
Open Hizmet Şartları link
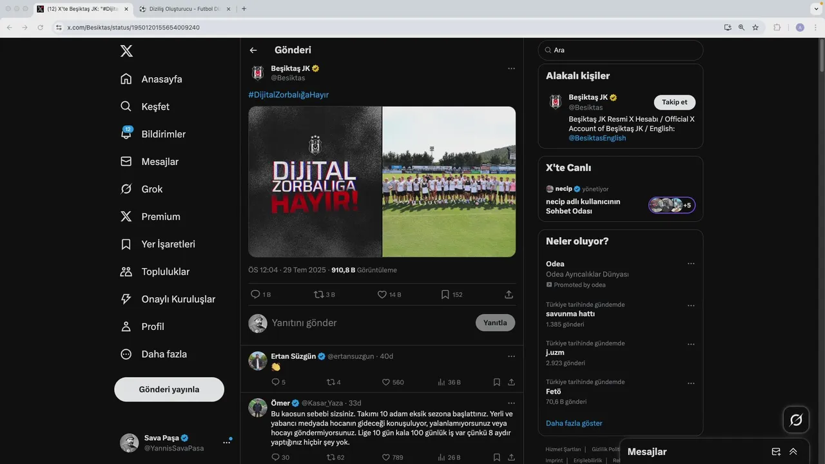[563, 449]
